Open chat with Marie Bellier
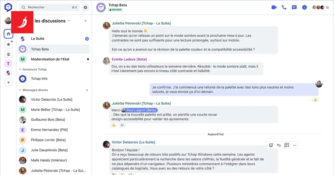334x175 pixels. click(x=54, y=110)
